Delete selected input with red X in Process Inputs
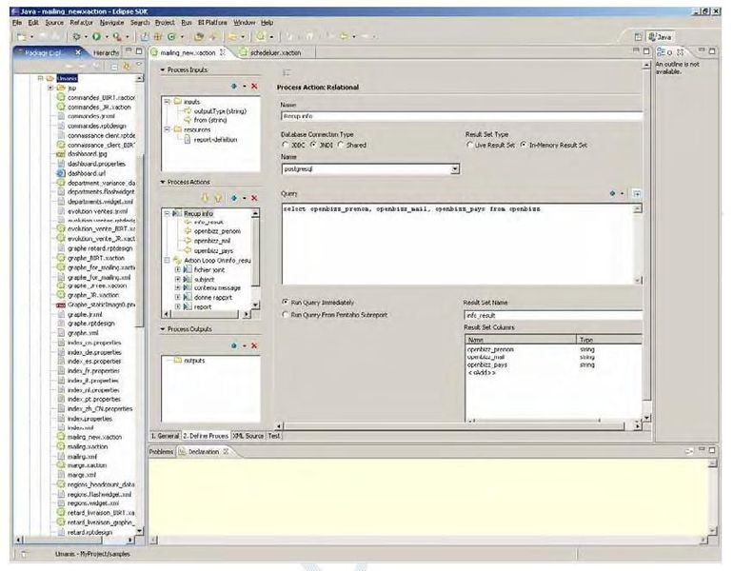 coord(254,86)
